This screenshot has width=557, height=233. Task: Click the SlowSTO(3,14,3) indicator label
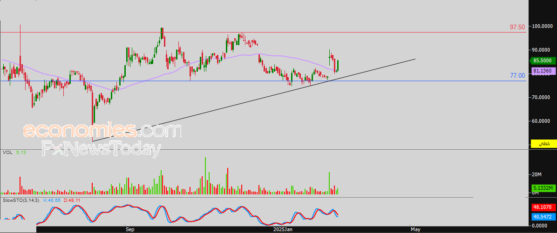pyautogui.click(x=20, y=200)
